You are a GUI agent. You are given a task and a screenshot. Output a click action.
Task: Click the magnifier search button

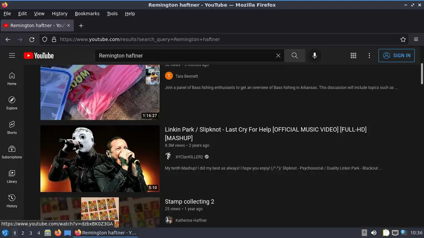tap(295, 56)
